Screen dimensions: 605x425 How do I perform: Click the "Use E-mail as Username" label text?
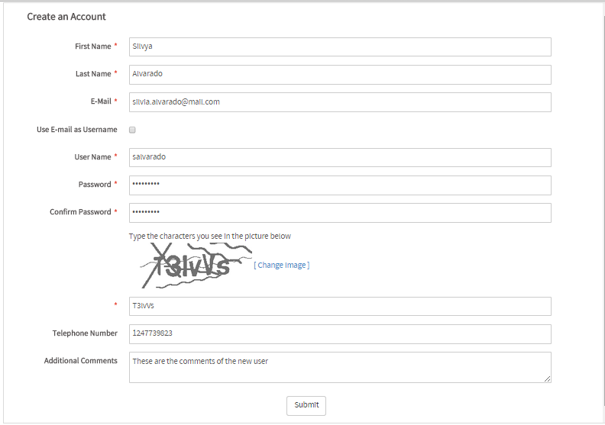click(76, 130)
